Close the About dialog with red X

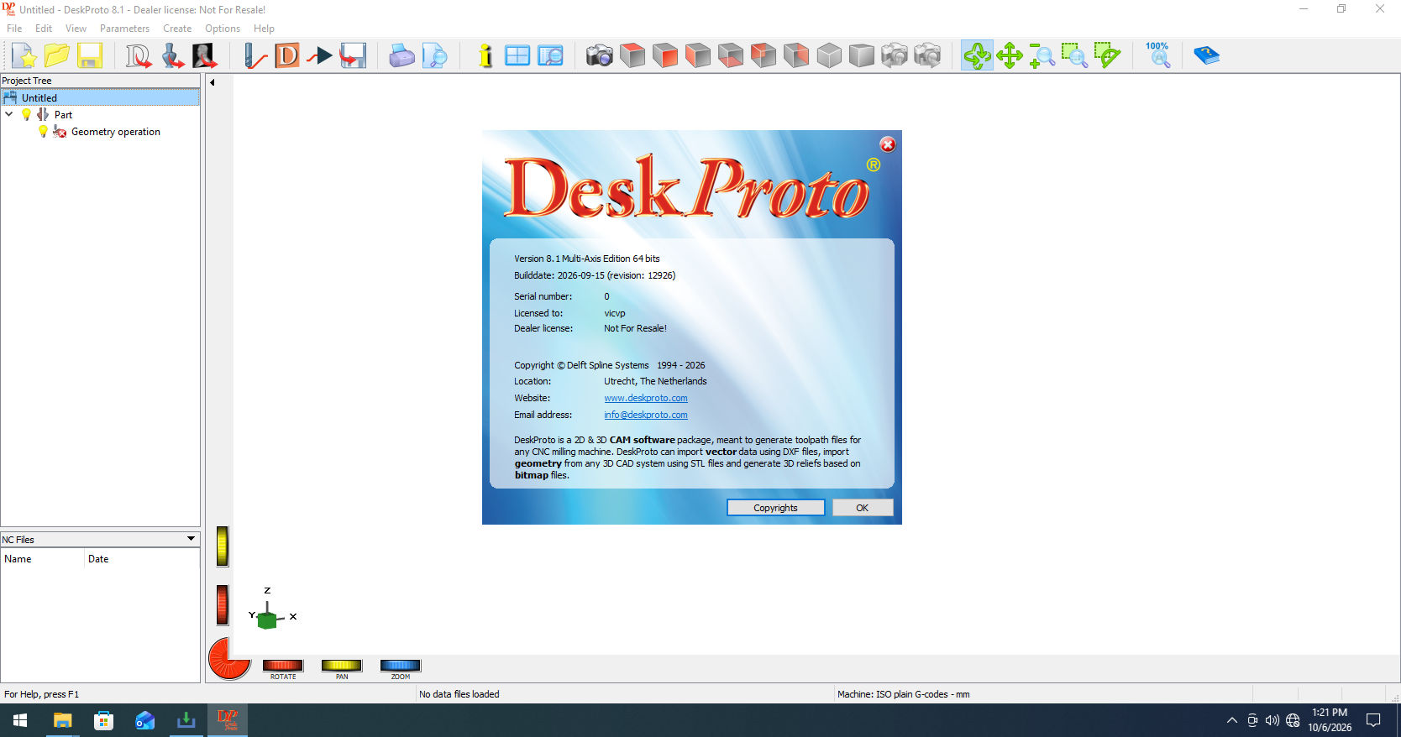pos(888,144)
